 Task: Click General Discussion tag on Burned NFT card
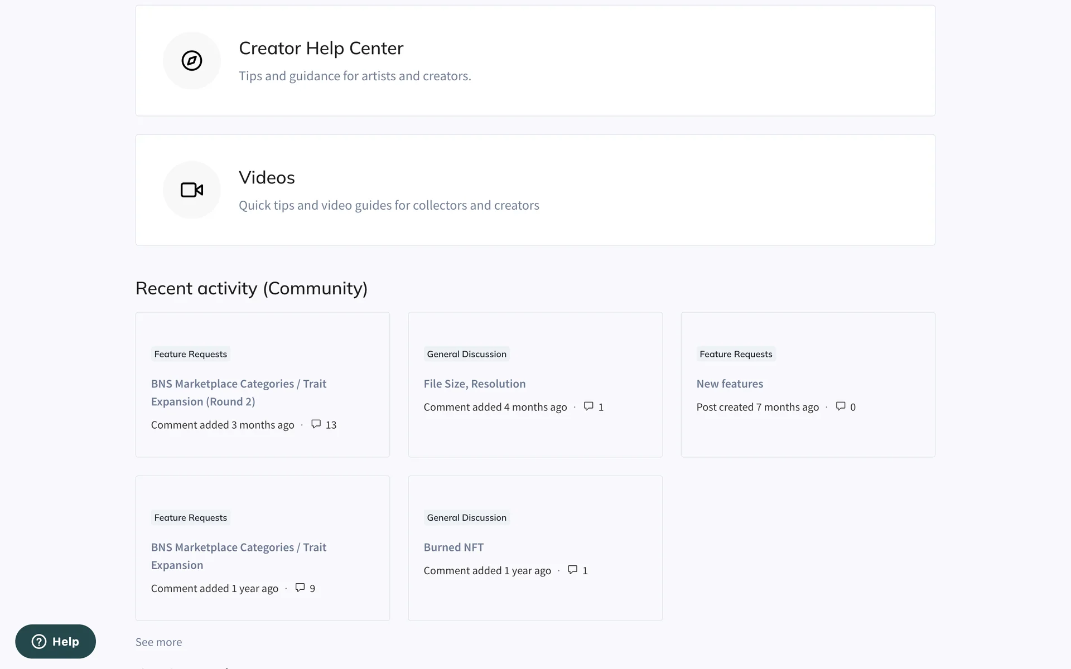click(x=466, y=517)
